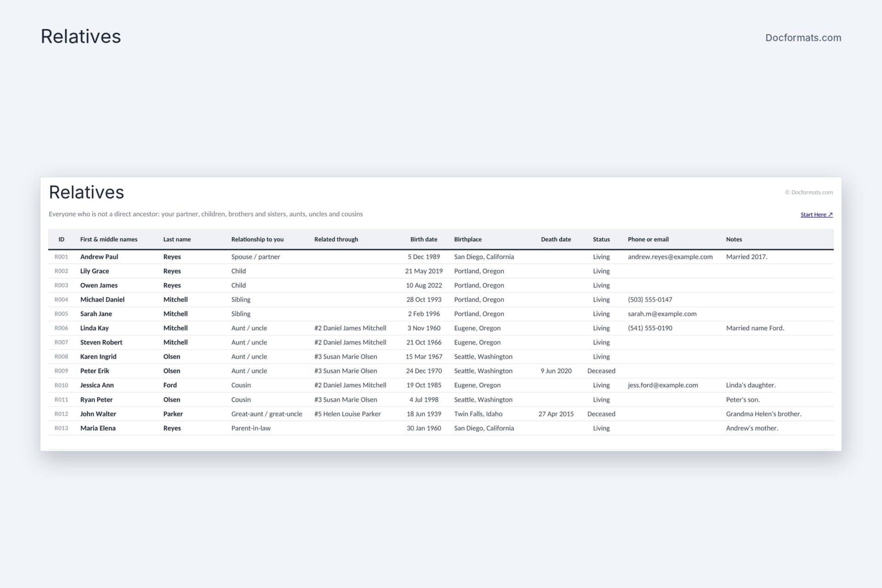
Task: Click the Birth date column header
Action: click(x=424, y=239)
